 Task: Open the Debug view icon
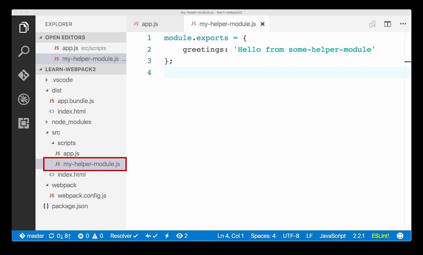23,99
